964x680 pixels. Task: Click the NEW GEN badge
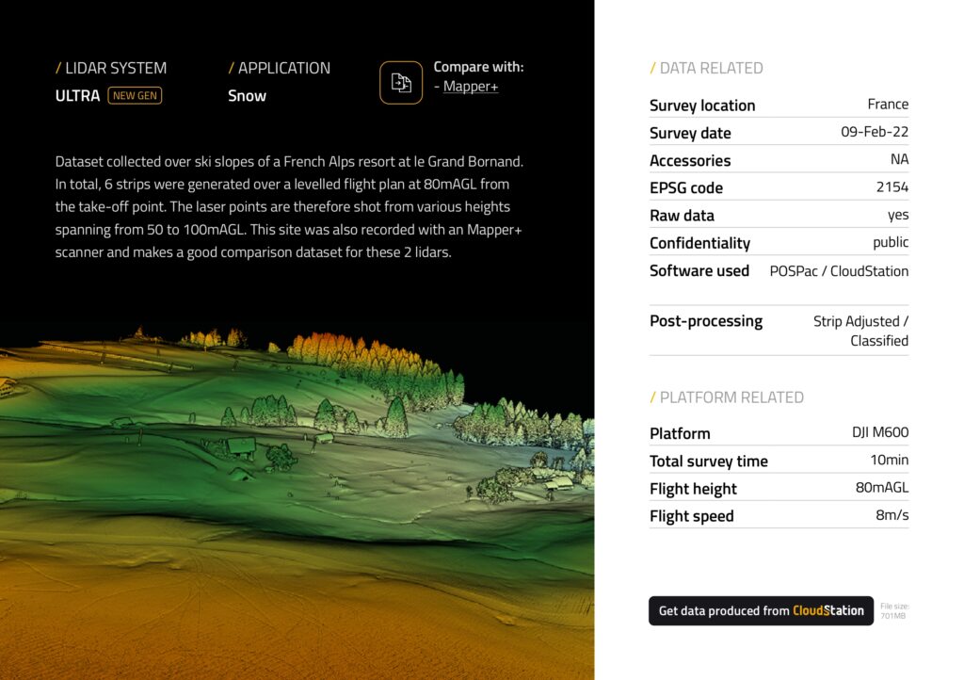[x=135, y=95]
